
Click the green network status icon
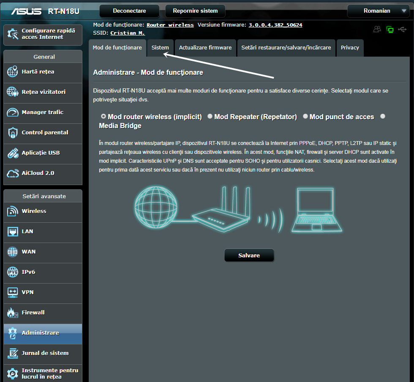click(389, 29)
